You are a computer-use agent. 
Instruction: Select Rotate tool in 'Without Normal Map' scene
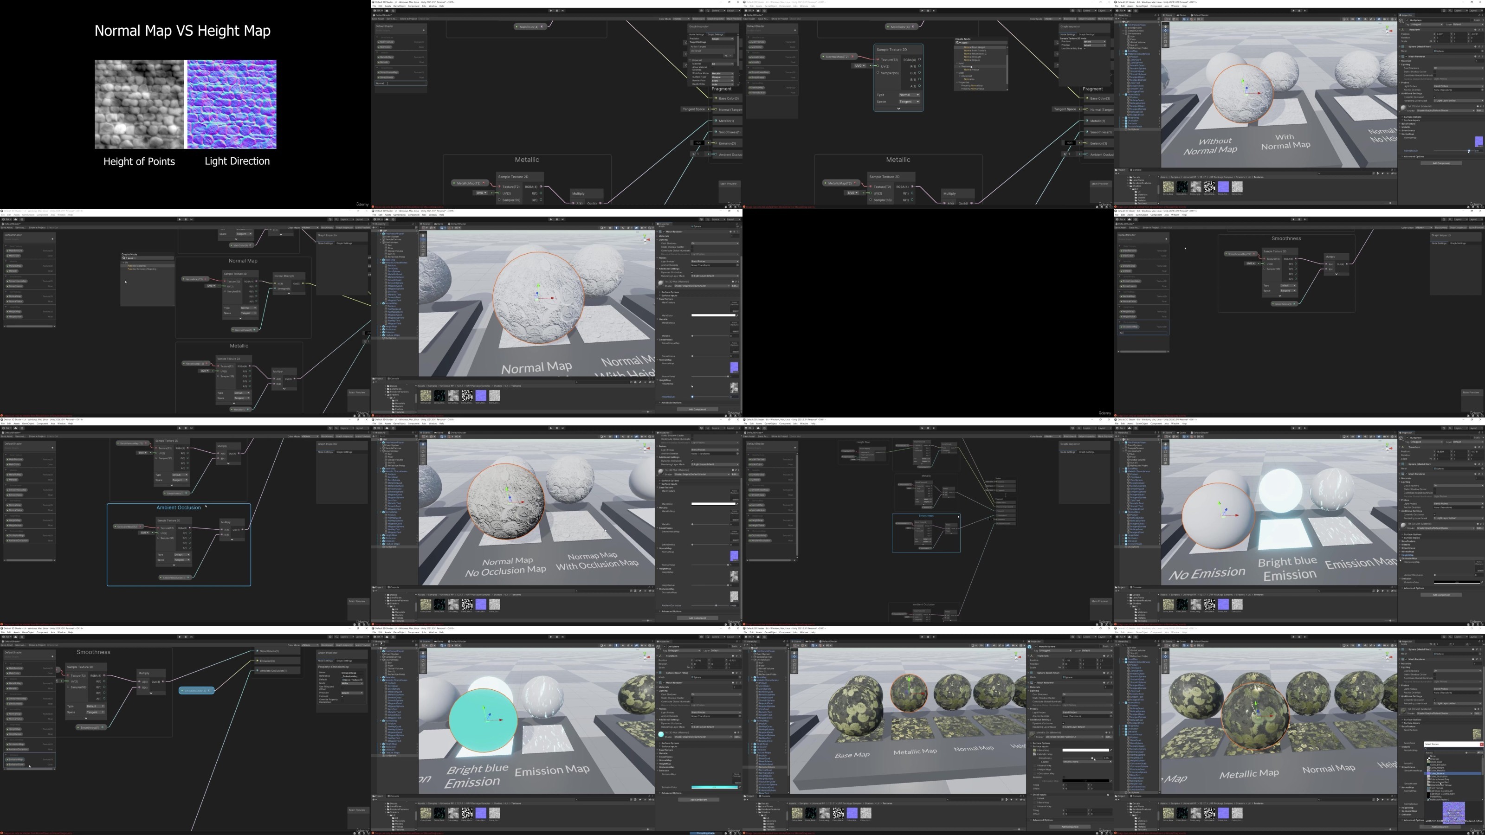tap(1166, 34)
